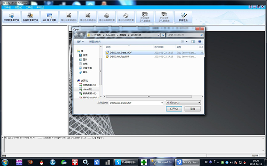Click the search box for 20180126 folder
267x166 pixels.
(x=185, y=35)
